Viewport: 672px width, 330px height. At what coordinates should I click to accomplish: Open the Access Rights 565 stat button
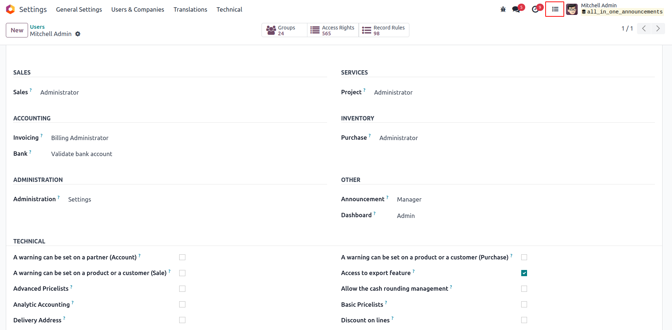click(x=333, y=30)
